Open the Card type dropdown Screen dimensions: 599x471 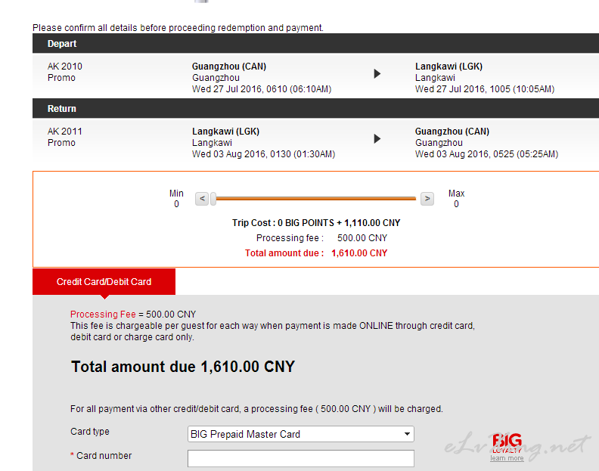point(301,434)
